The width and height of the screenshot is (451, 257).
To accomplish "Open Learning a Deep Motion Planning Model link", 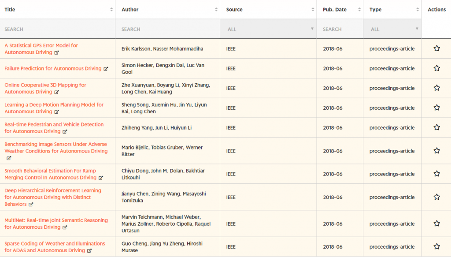I will click(54, 105).
